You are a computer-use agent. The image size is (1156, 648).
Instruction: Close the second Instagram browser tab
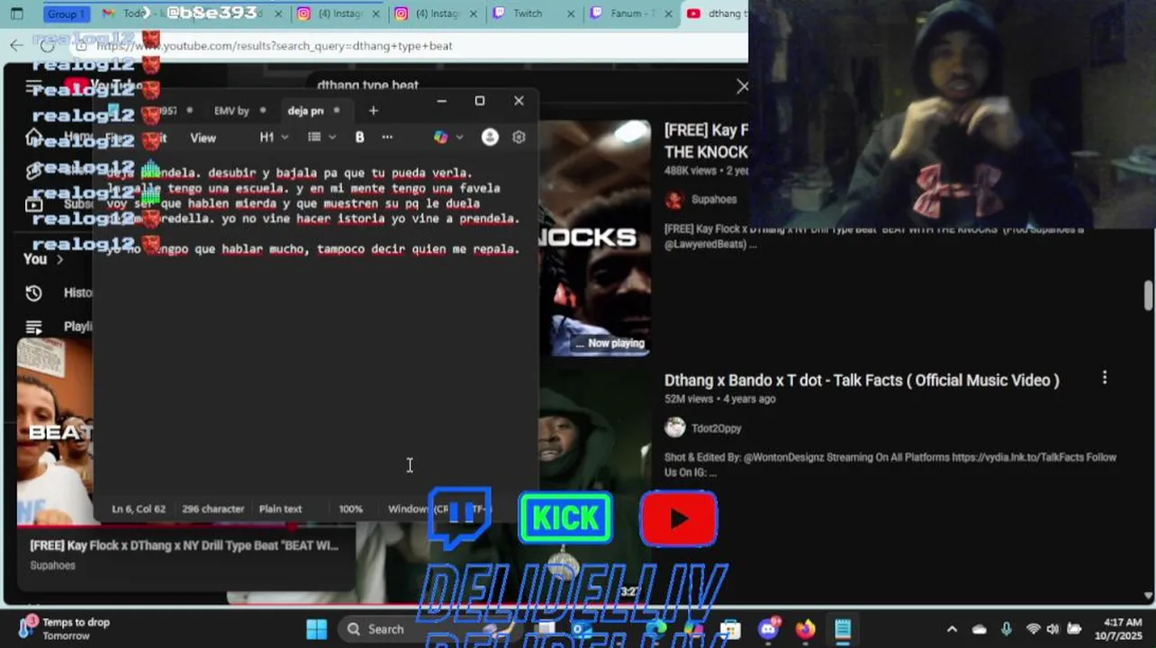coord(474,13)
